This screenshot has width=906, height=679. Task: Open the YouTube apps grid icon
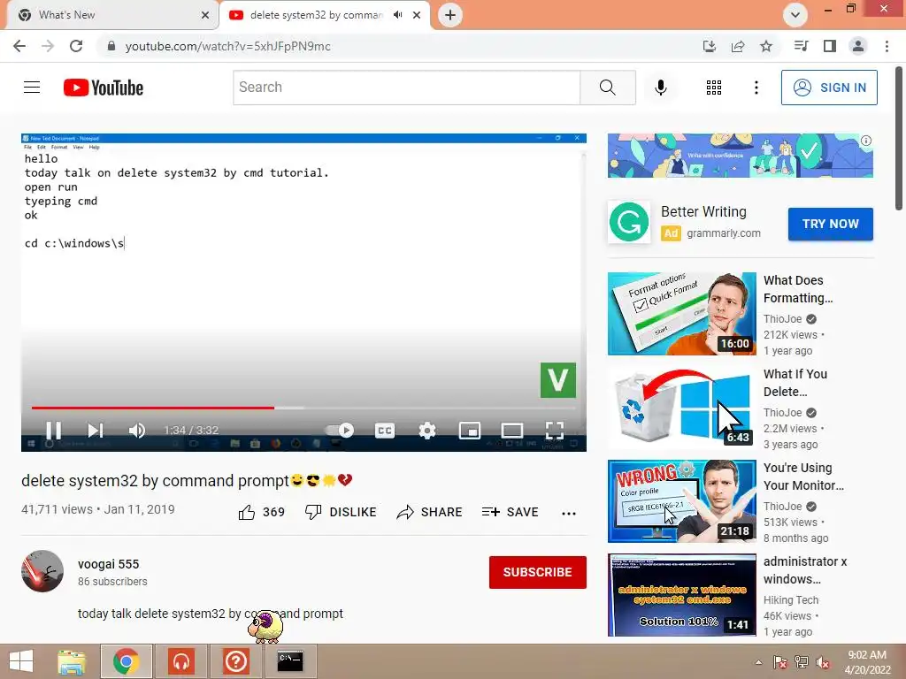tap(714, 88)
